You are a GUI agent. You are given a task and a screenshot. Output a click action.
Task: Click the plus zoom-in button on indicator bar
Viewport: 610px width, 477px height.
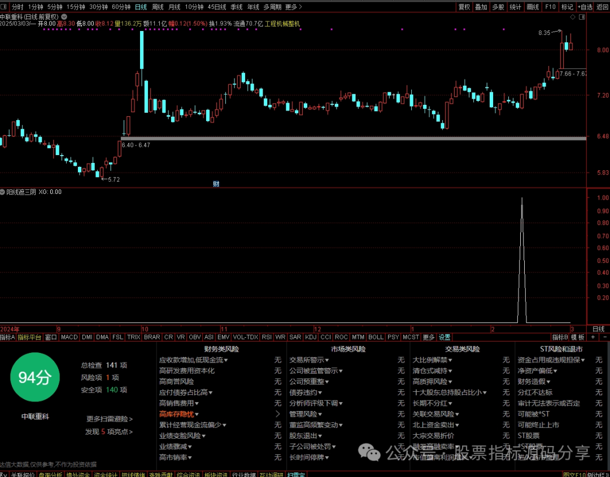coord(593,337)
